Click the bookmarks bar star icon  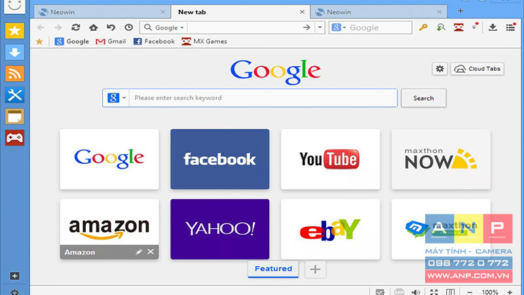[39, 41]
